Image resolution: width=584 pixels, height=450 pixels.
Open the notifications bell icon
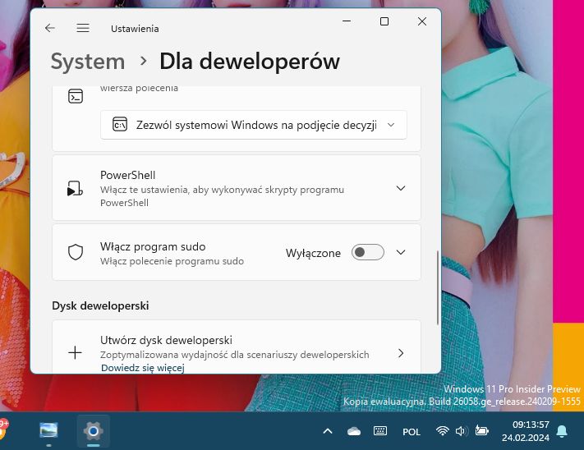click(x=562, y=431)
